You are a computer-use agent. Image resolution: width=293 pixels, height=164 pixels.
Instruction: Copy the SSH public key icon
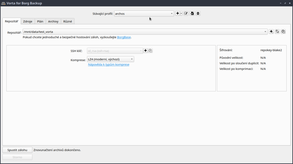click(x=151, y=51)
